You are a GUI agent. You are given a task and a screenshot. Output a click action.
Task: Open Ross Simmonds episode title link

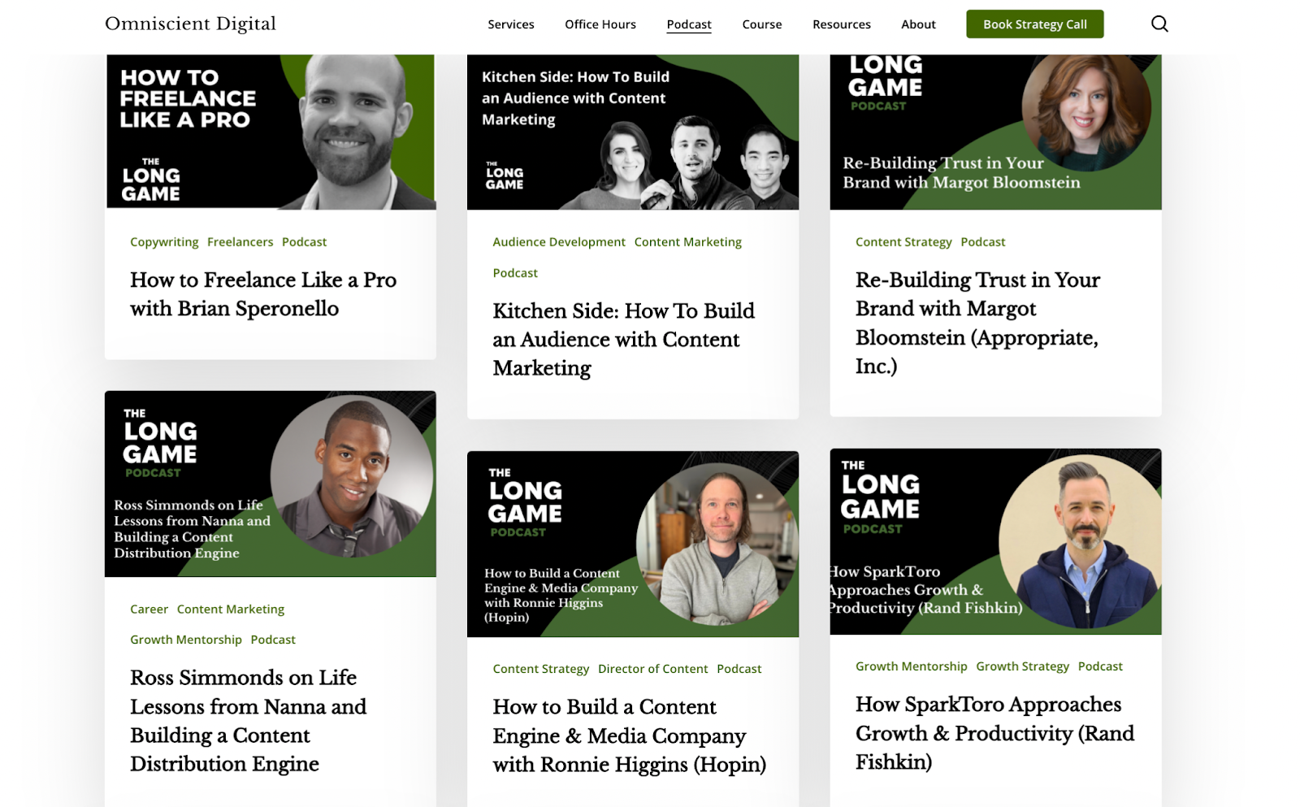coord(248,721)
